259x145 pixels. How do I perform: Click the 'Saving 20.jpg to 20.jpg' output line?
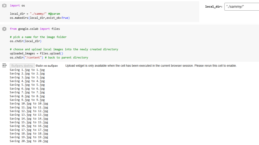click(29, 141)
